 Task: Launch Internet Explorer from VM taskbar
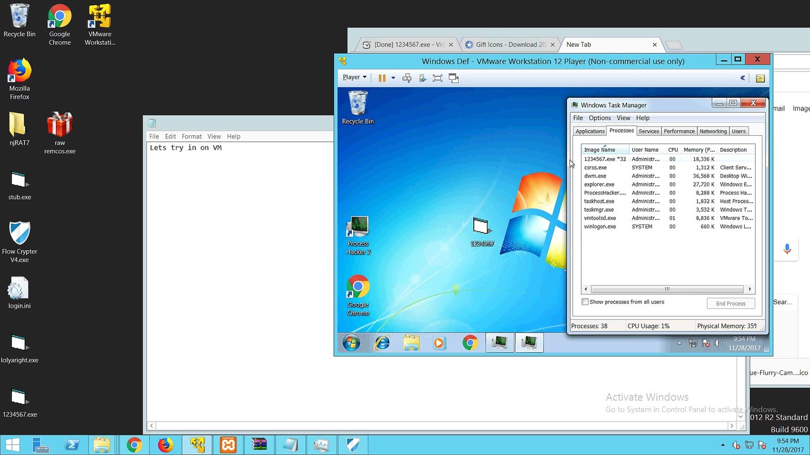[382, 343]
